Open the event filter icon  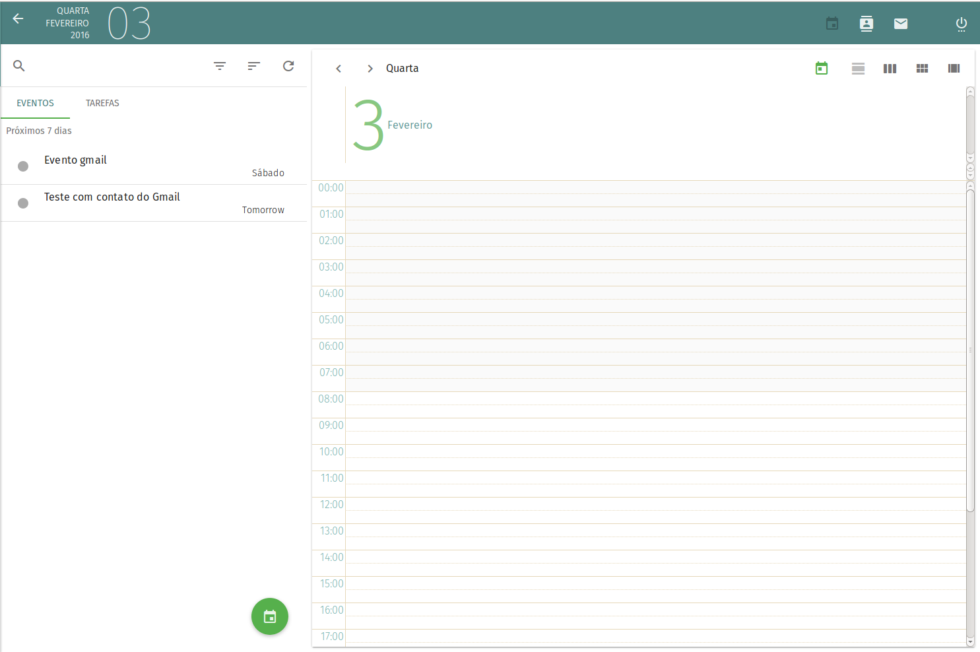point(220,66)
